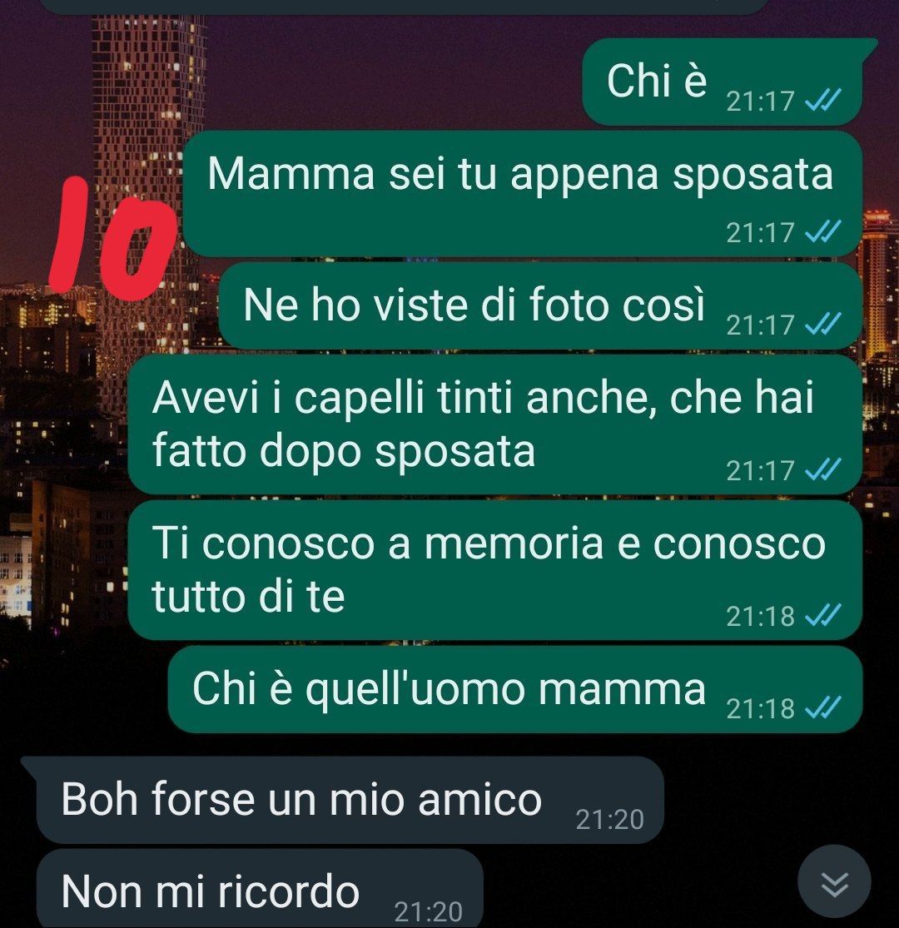Tap the 21:20 timestamp on "Non mi ricordo"
Image resolution: width=899 pixels, height=928 pixels.
428,911
